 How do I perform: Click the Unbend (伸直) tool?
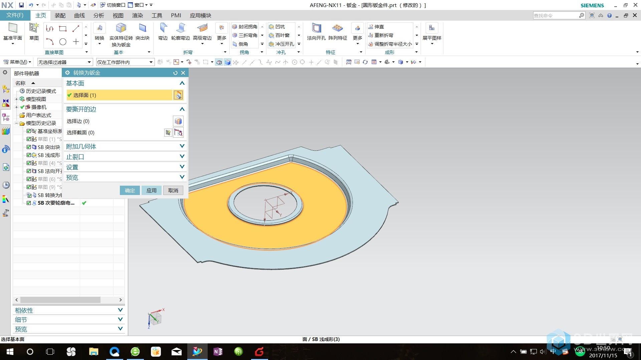376,27
